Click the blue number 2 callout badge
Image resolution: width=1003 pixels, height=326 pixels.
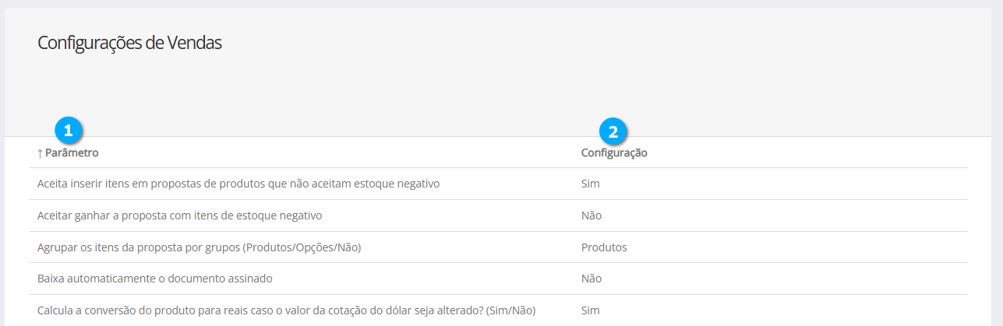point(613,131)
